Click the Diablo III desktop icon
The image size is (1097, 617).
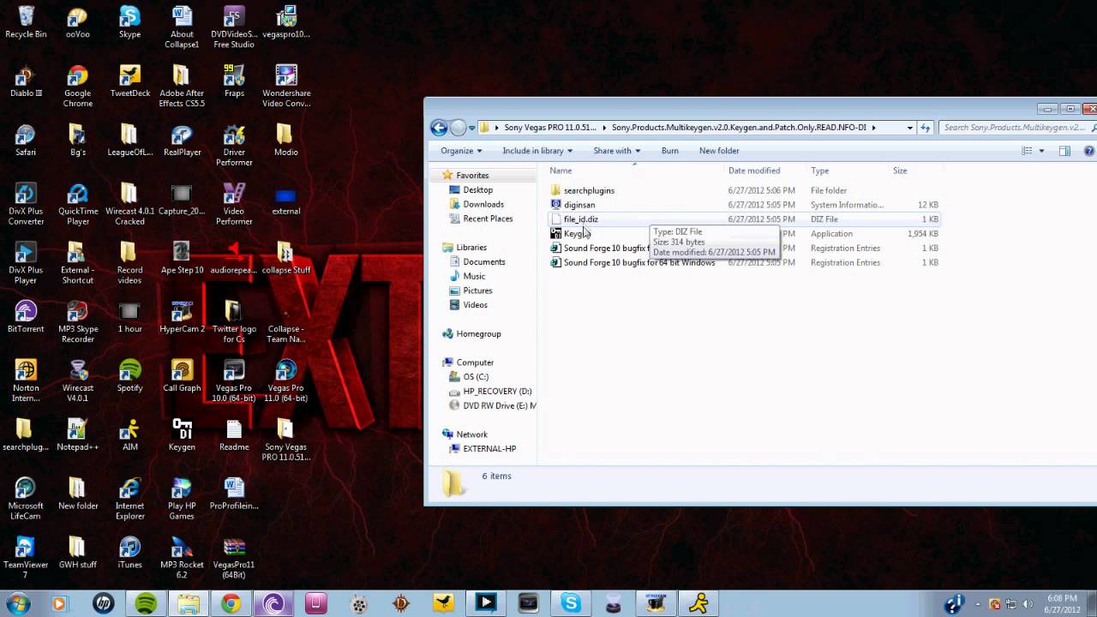coord(26,81)
